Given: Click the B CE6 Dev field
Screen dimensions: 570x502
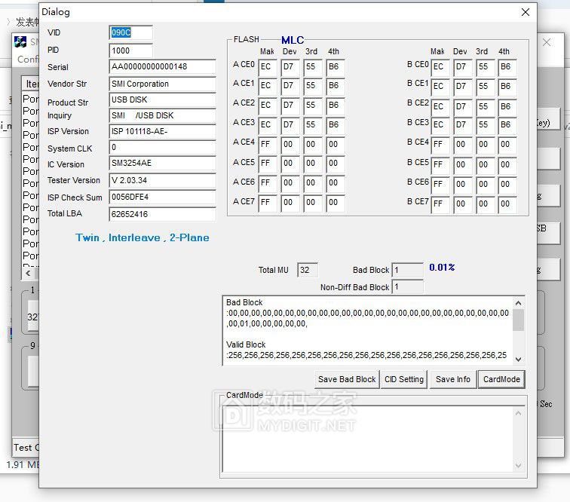Looking at the screenshot, I should 463,185.
